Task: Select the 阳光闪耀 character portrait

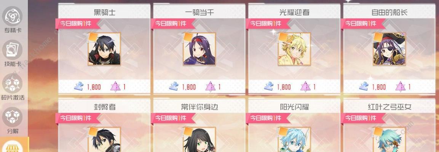Action: pyautogui.click(x=294, y=140)
